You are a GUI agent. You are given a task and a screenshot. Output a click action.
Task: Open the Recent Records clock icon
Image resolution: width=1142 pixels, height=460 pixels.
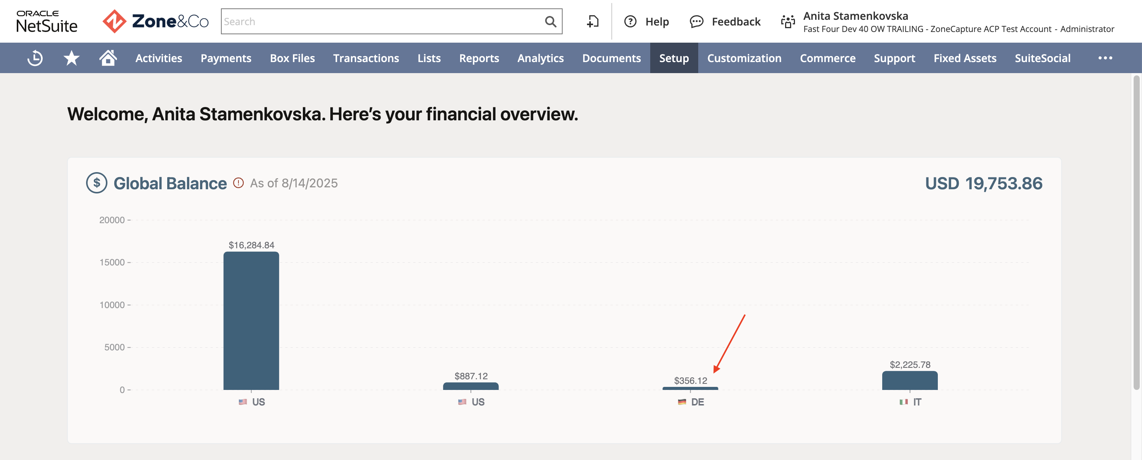coord(35,58)
